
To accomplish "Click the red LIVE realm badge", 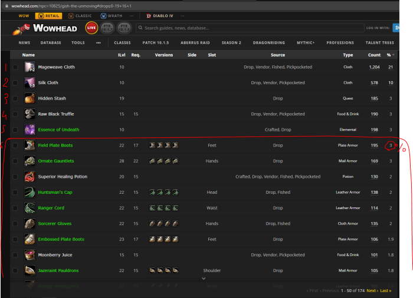I will (x=91, y=28).
